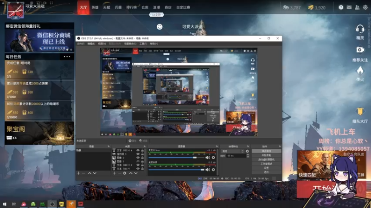Screen dimensions: 371x208
Task: Click the 传火 flame icon
Action: [x=360, y=70]
